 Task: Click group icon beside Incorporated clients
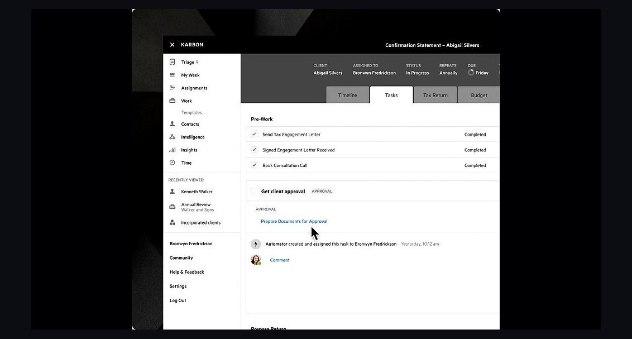click(x=172, y=222)
